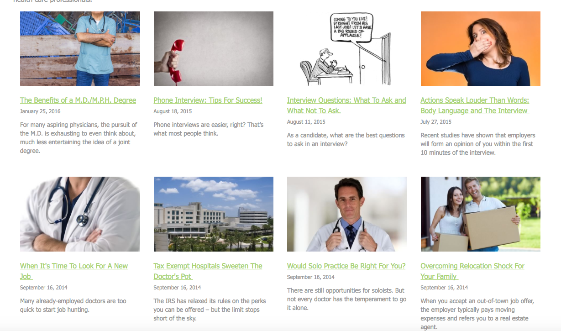Screen dimensions: 561x331
Task: Click the smiling doctor portrait image
Action: pyautogui.click(x=347, y=214)
